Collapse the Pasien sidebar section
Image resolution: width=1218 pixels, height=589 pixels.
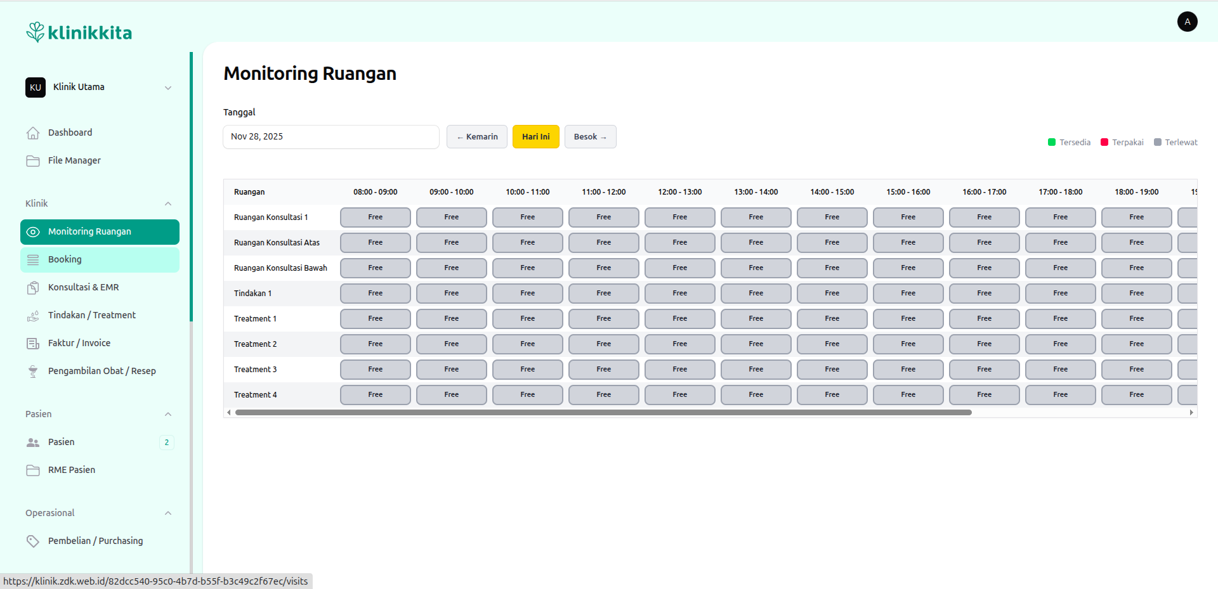point(168,414)
